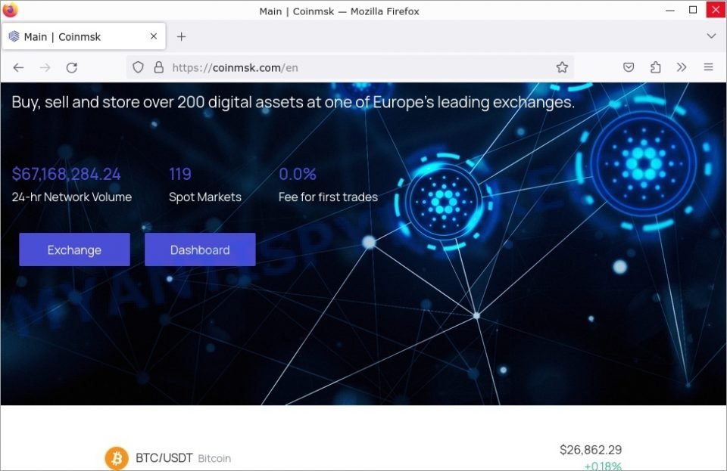Open a new tab with plus button
The height and width of the screenshot is (471, 727).
point(181,36)
